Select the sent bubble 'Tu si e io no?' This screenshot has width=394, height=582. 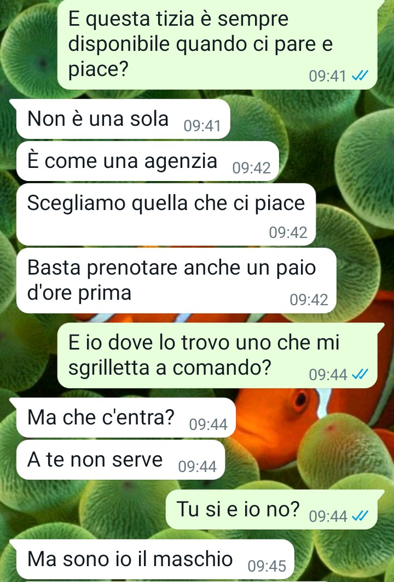(271, 509)
